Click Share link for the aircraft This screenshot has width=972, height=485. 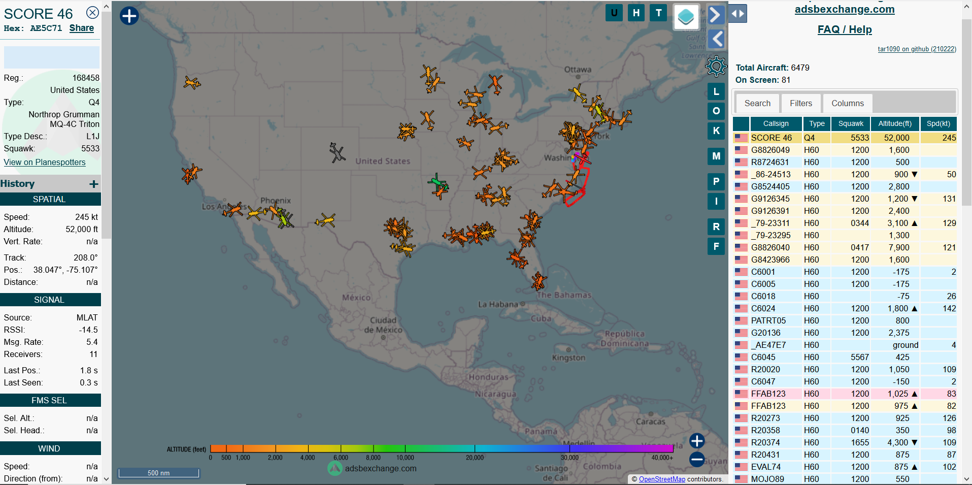pyautogui.click(x=81, y=28)
